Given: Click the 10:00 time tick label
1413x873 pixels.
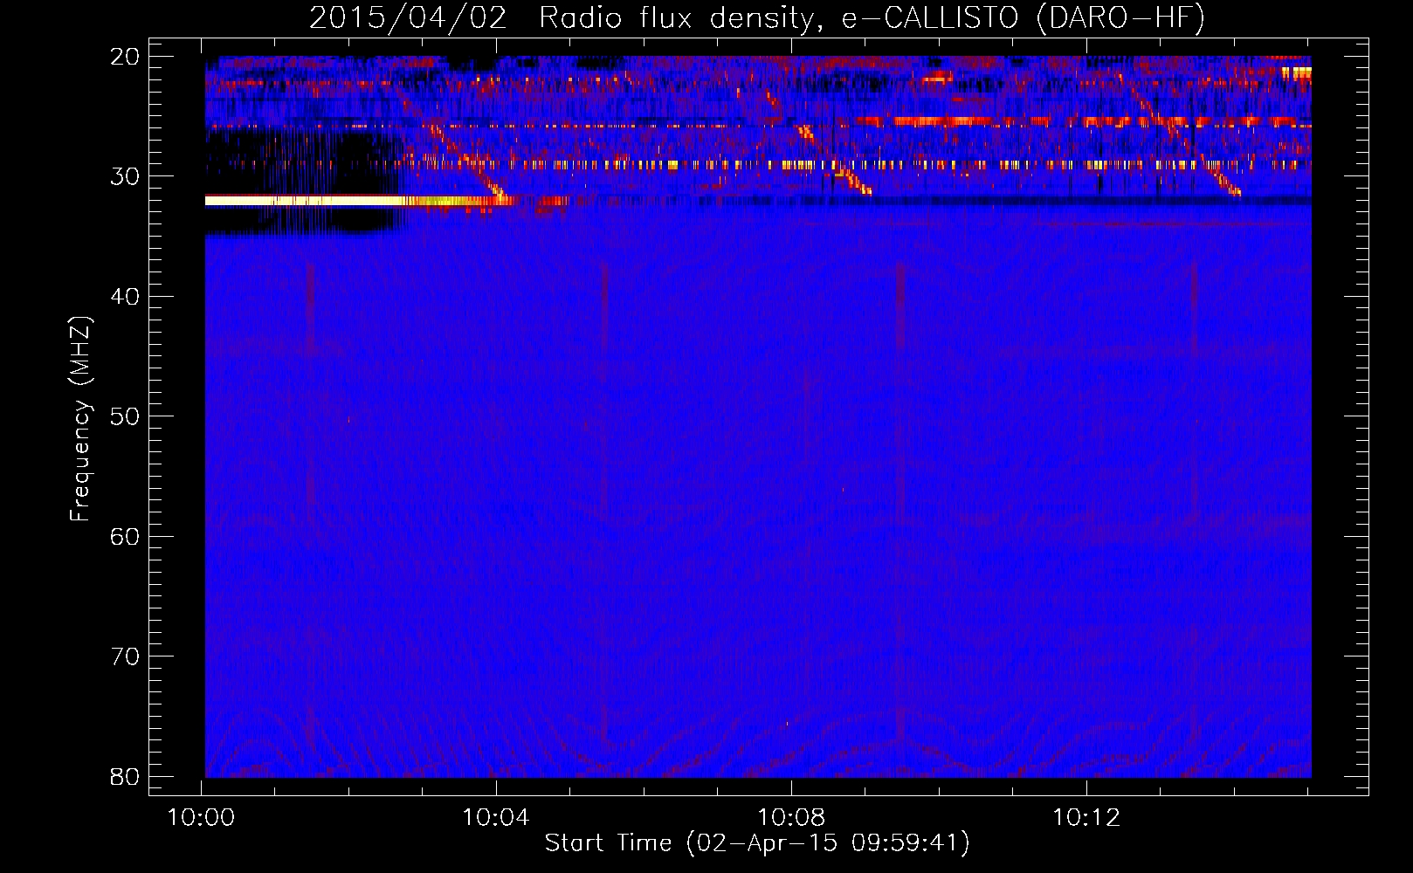Looking at the screenshot, I should 202,818.
